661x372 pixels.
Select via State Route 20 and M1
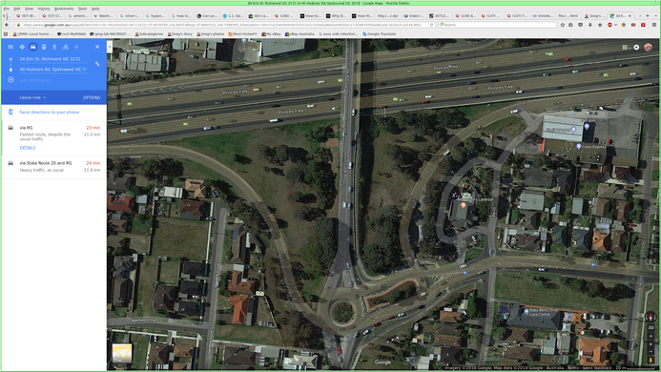coord(54,167)
